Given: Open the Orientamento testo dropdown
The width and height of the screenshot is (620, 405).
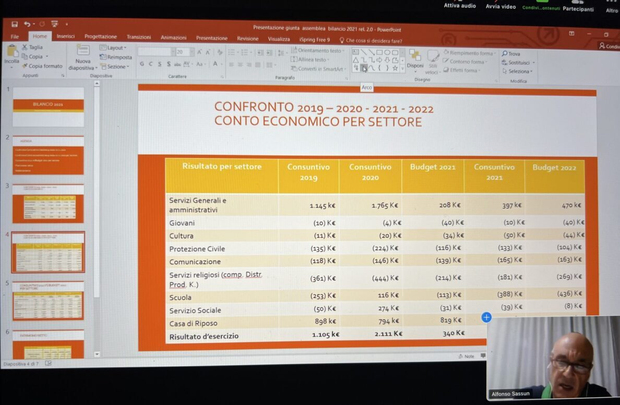Looking at the screenshot, I should coord(317,51).
